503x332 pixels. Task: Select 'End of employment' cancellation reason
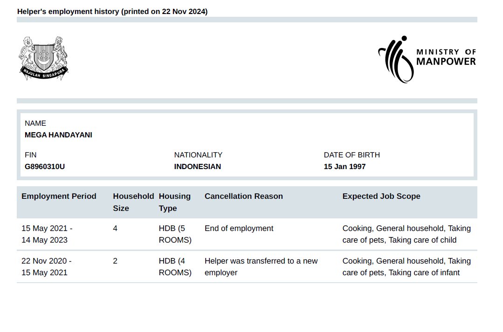(x=239, y=229)
